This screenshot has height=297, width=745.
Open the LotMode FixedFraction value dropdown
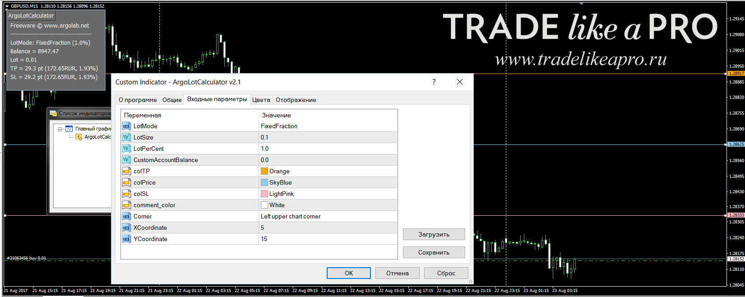(x=328, y=126)
